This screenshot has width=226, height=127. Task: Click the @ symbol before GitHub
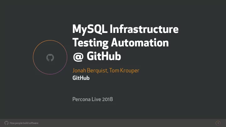pyautogui.click(x=78, y=57)
